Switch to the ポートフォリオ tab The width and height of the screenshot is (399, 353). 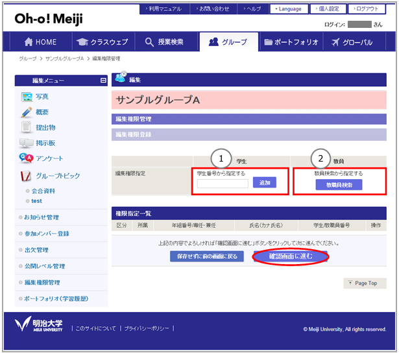291,42
